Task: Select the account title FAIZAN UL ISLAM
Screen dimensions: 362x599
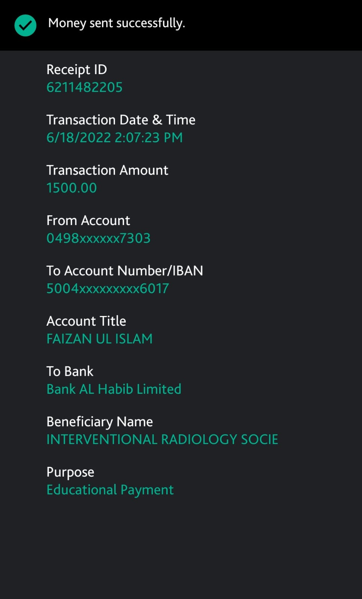Action: coord(100,339)
